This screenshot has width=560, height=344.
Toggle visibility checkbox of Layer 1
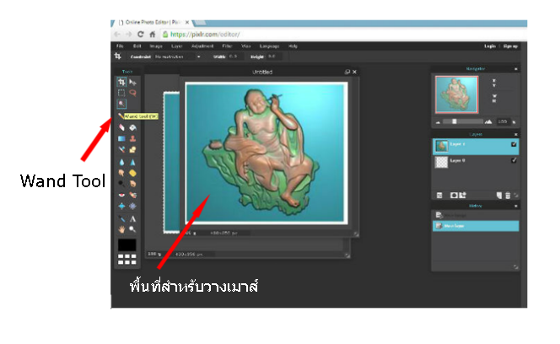pyautogui.click(x=514, y=144)
